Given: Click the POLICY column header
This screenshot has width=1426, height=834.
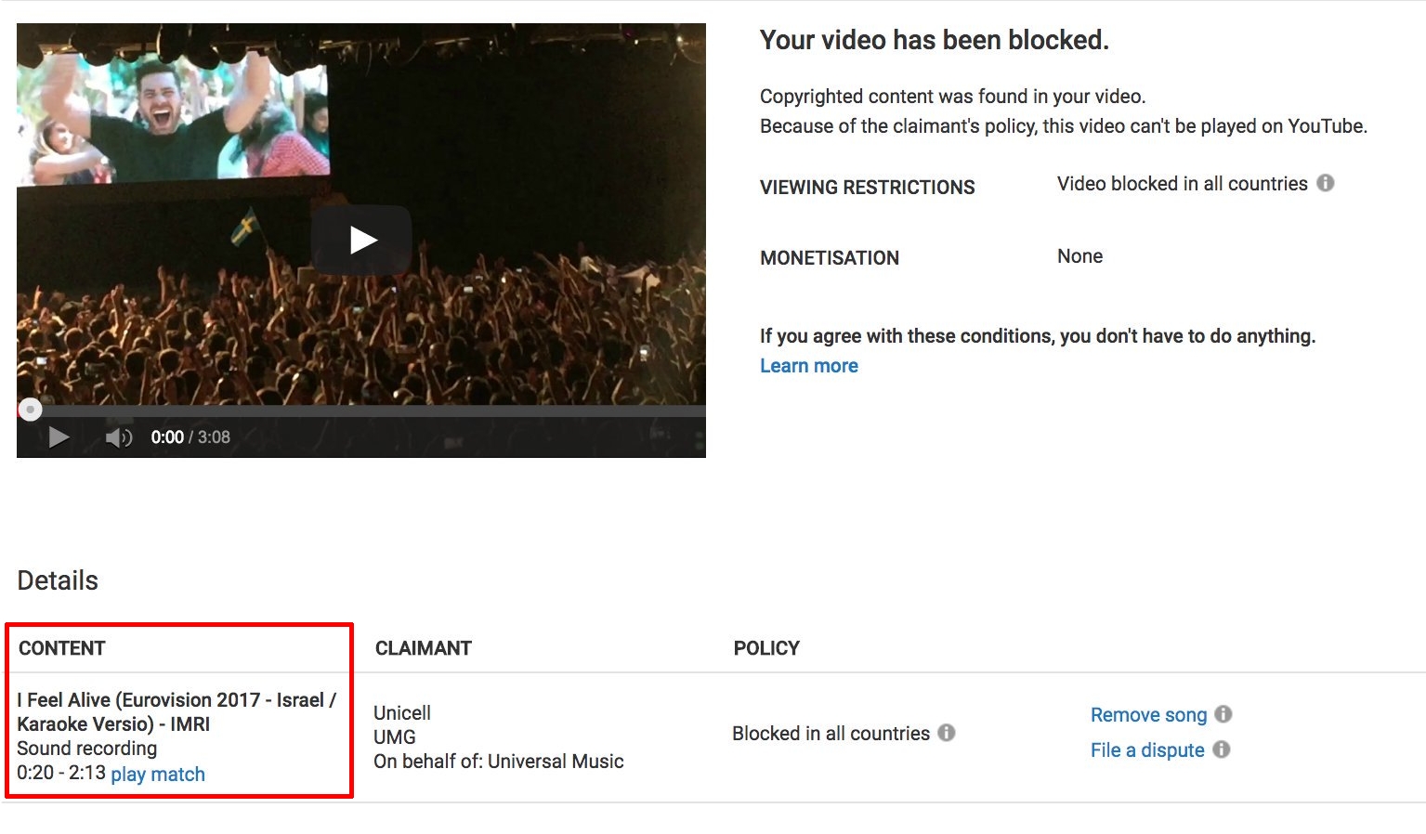Looking at the screenshot, I should click(766, 648).
